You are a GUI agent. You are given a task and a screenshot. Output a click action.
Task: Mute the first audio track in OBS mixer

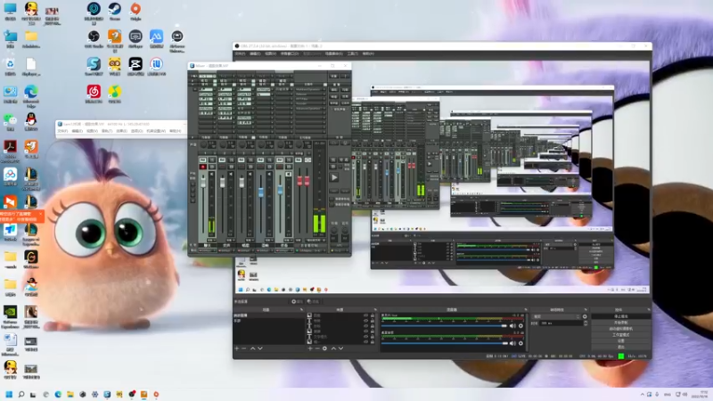click(x=512, y=326)
